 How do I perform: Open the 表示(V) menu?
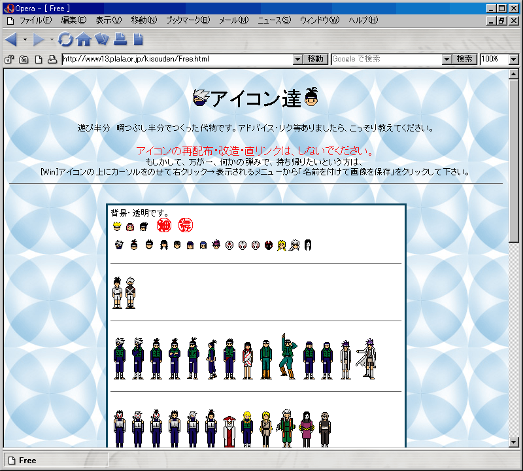(x=109, y=20)
